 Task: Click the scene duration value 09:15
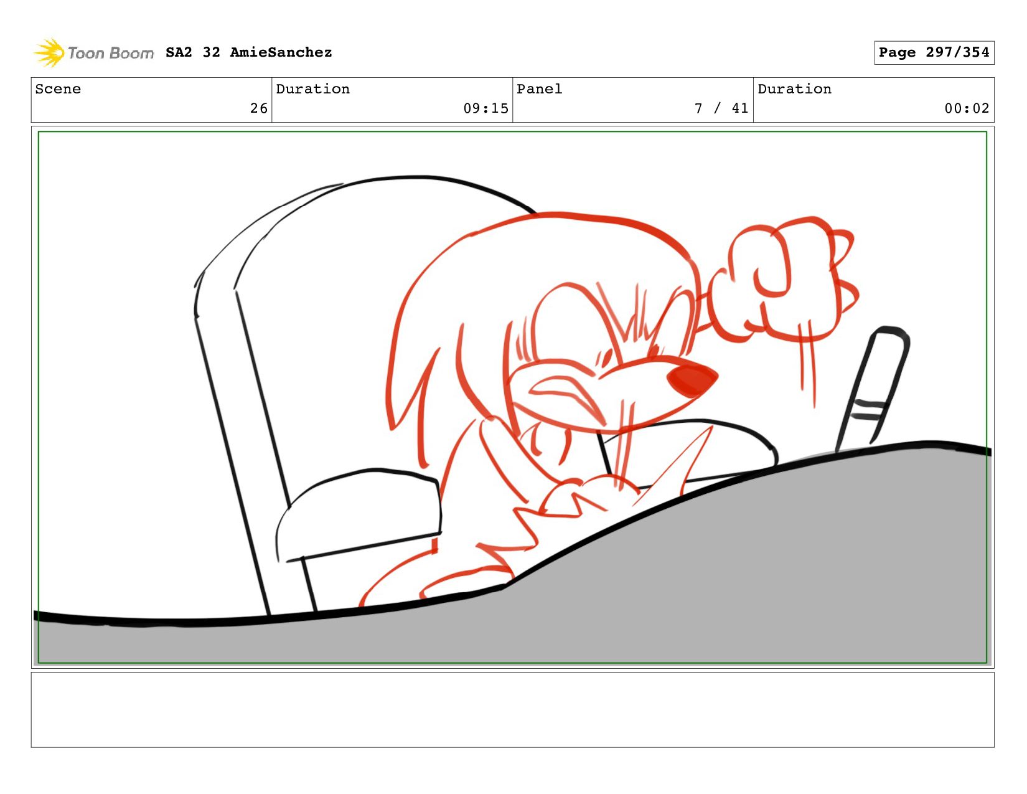pyautogui.click(x=485, y=108)
